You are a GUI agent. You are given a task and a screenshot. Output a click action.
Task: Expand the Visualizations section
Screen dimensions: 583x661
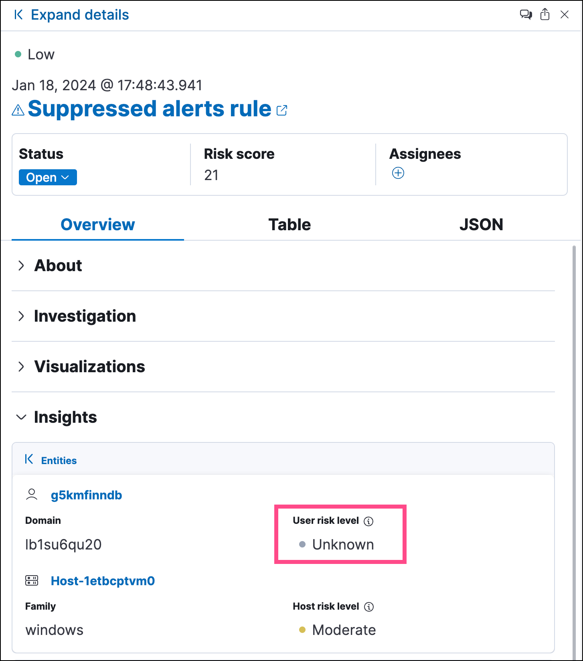[x=22, y=367]
